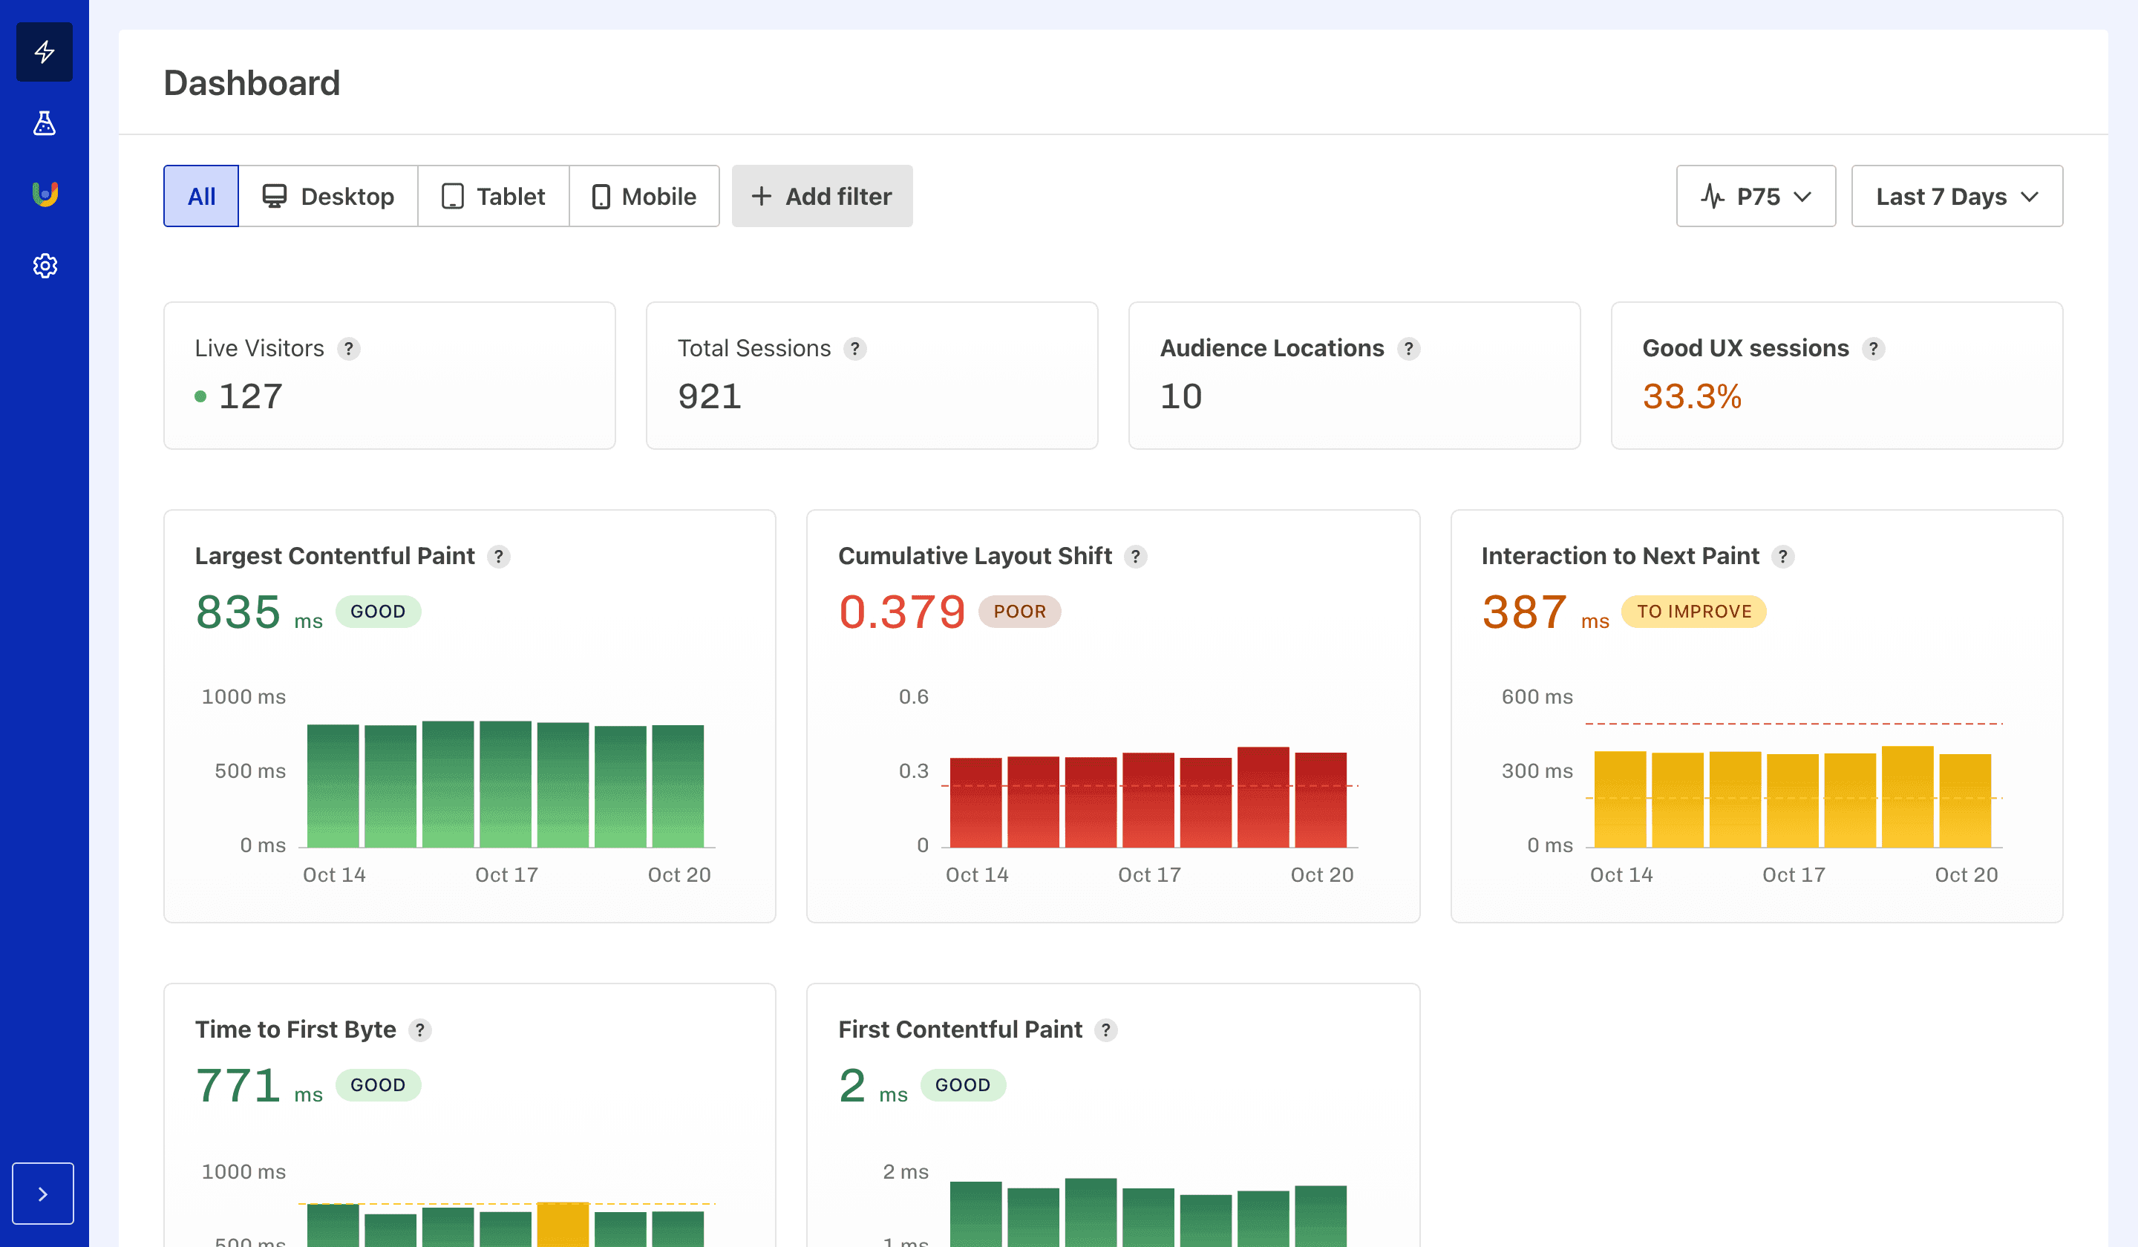Click the Good UX sessions card

click(x=1836, y=375)
